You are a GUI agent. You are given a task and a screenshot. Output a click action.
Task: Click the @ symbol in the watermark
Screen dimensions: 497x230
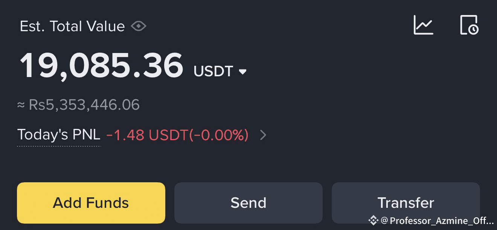point(384,221)
